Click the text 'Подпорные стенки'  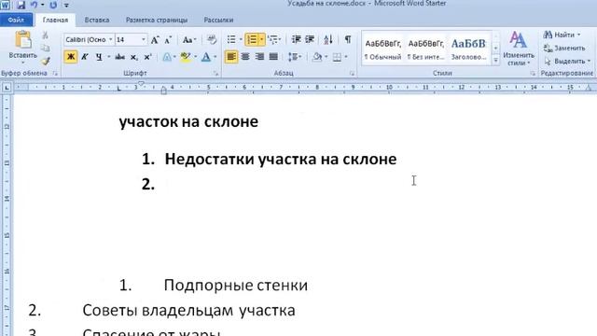point(236,286)
